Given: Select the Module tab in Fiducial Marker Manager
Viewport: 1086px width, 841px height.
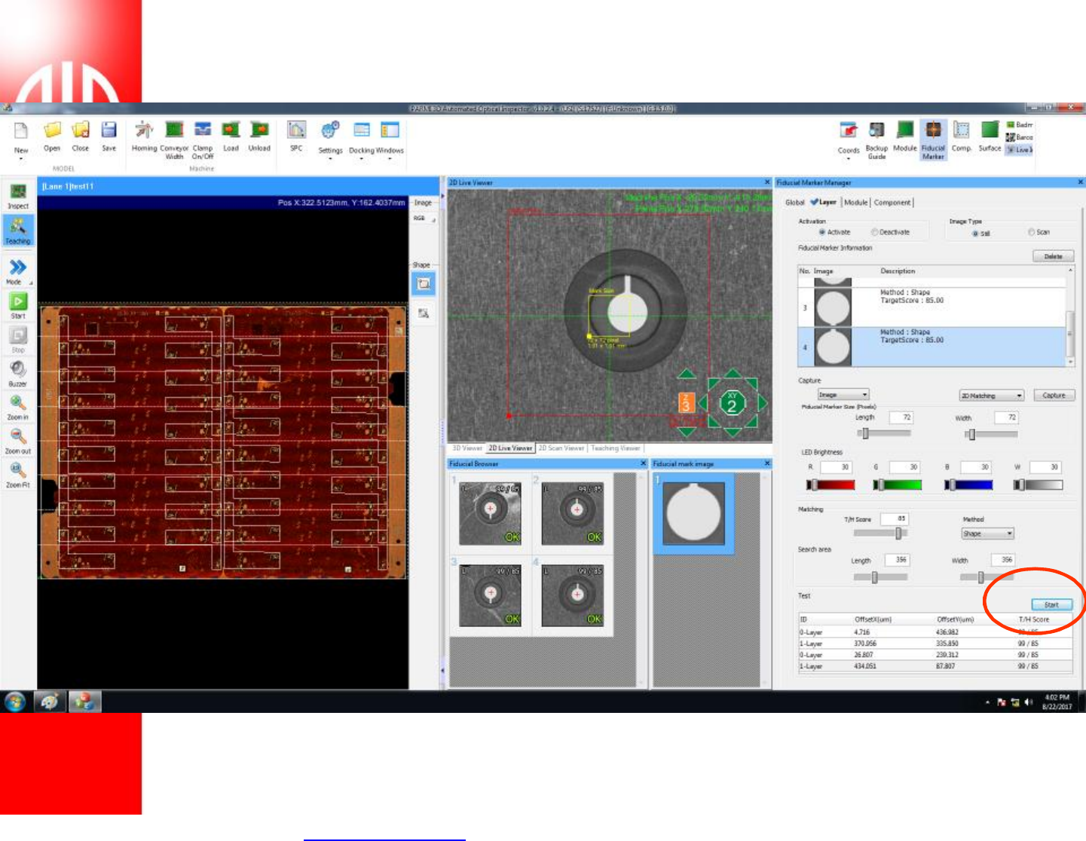Looking at the screenshot, I should [x=855, y=203].
